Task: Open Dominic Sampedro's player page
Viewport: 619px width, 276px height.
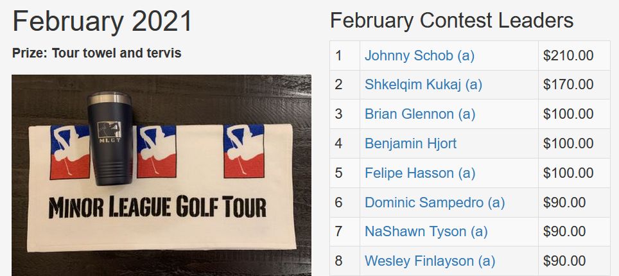Action: point(434,203)
